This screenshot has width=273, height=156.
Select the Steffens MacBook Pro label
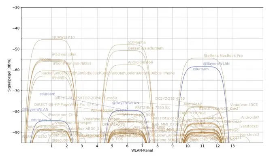tap(223, 56)
